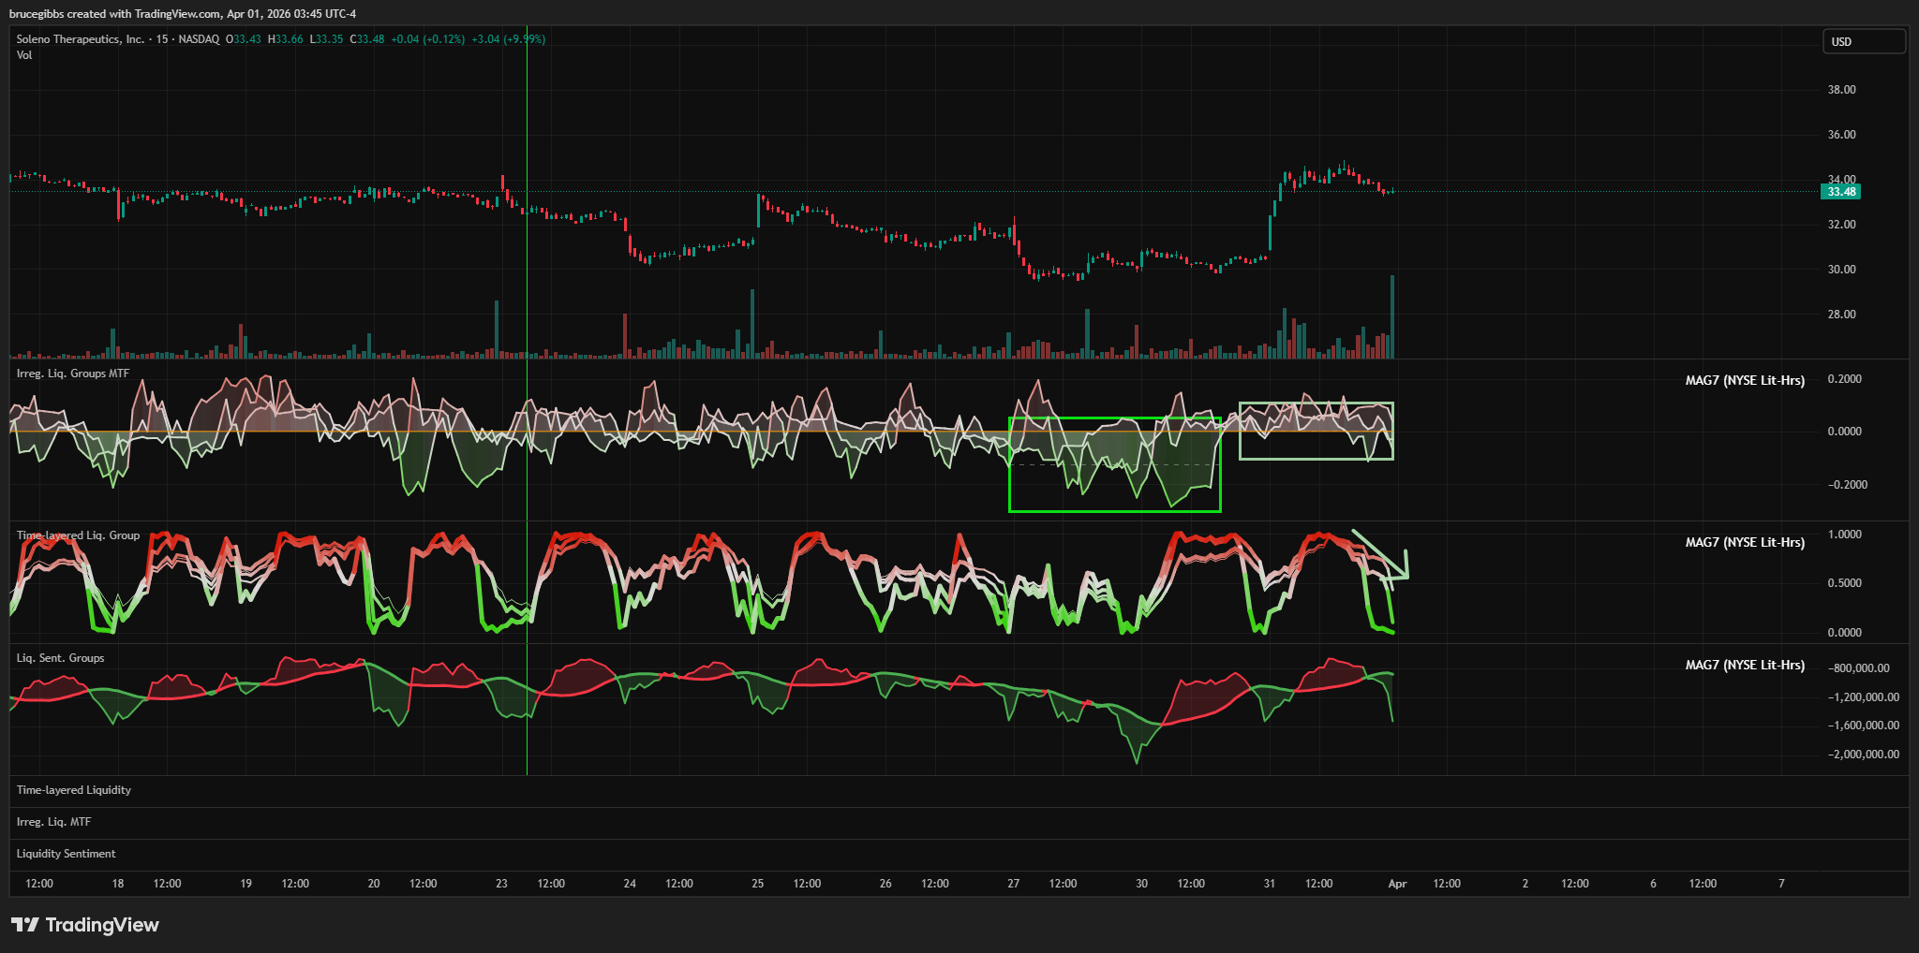This screenshot has height=953, width=1919.
Task: Expand the collapsed Liquidity Sentiment pane
Action: (67, 854)
